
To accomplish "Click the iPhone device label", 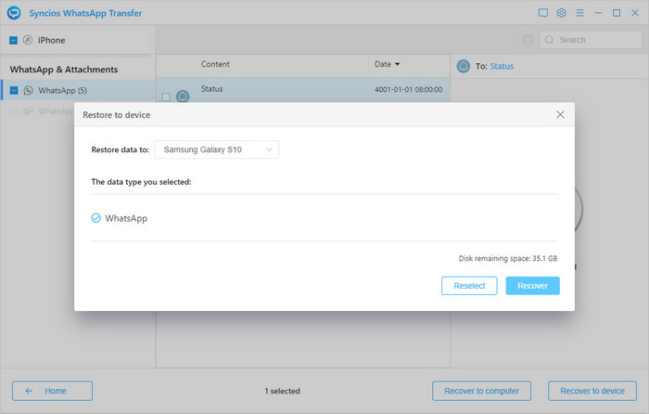I will coord(51,40).
